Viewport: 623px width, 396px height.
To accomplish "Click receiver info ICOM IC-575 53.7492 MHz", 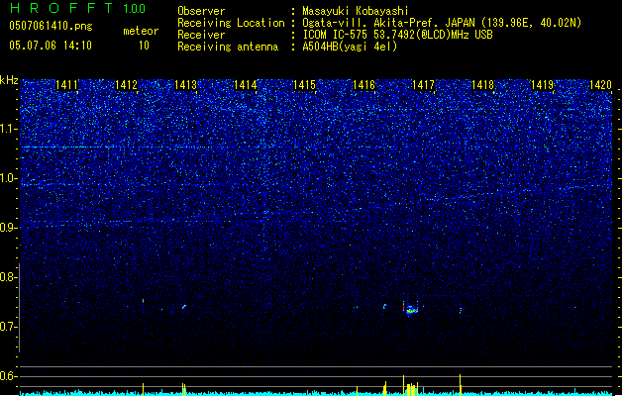I will [397, 35].
